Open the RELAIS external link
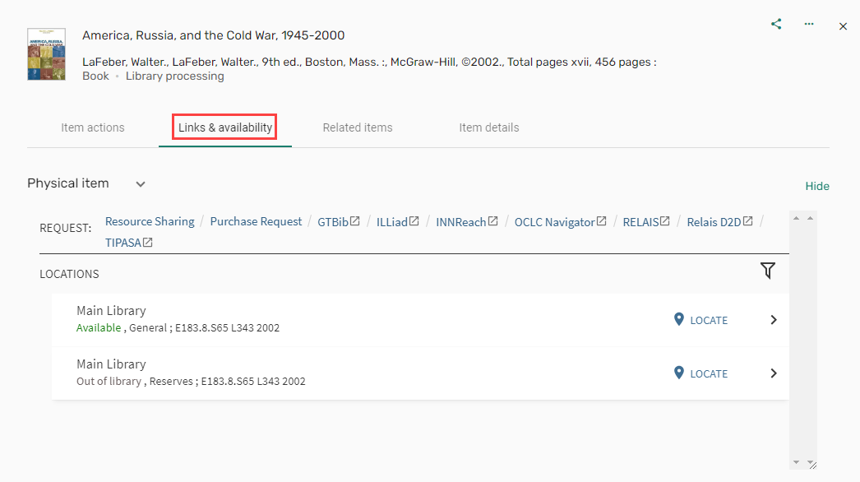Image resolution: width=860 pixels, height=482 pixels. (646, 222)
